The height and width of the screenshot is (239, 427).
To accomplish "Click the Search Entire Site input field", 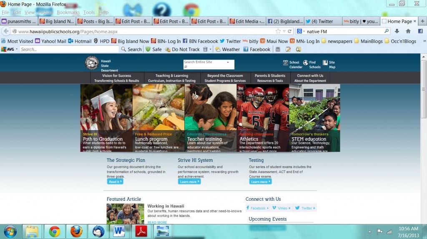I will (x=208, y=64).
